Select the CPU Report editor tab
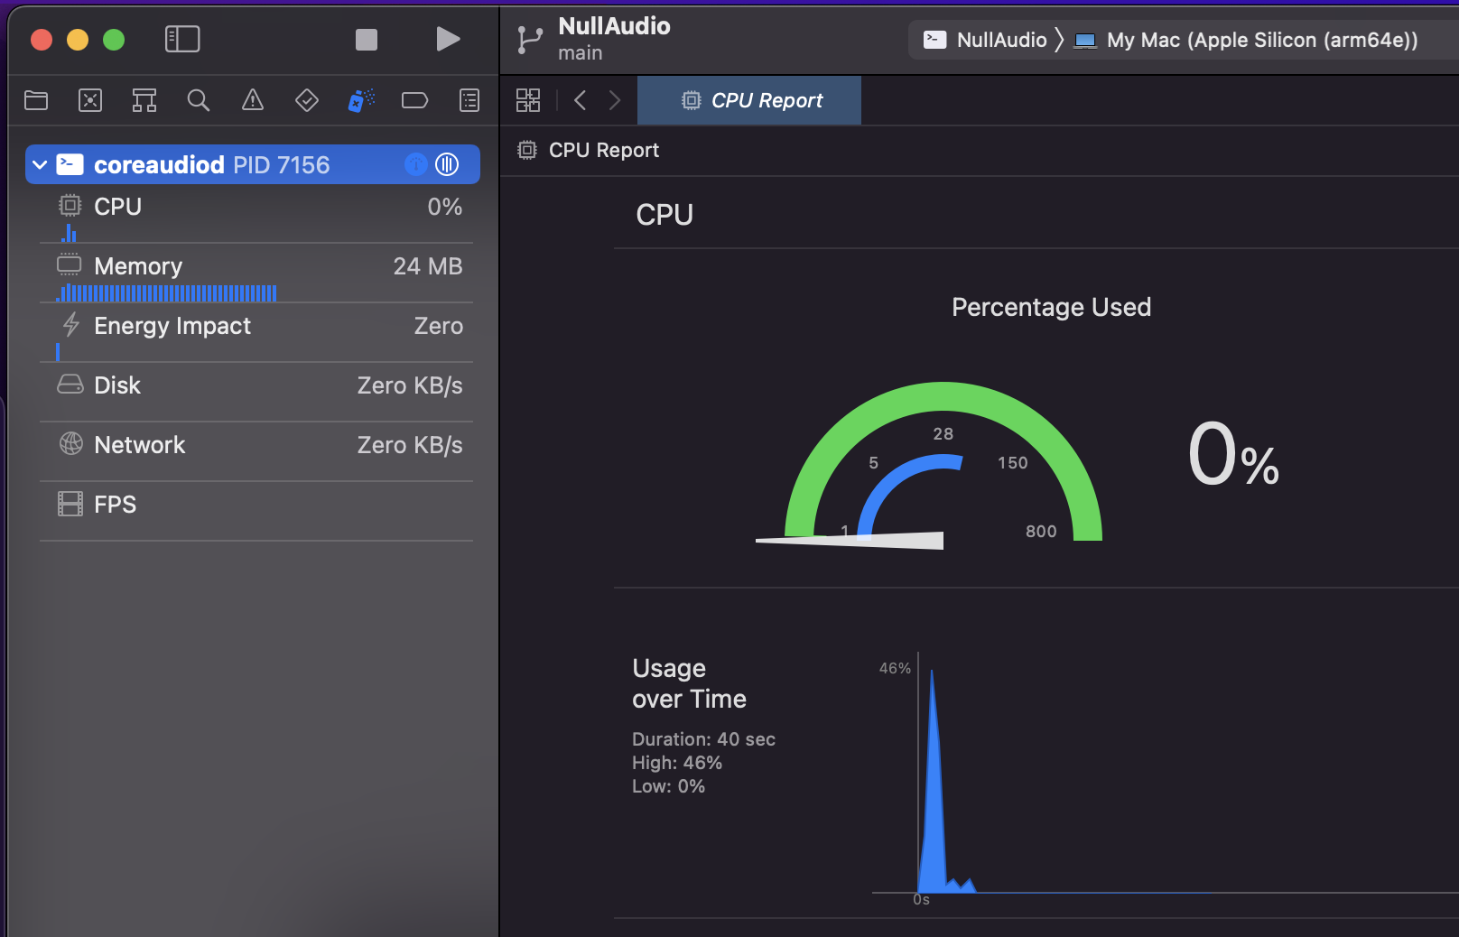 tap(750, 100)
